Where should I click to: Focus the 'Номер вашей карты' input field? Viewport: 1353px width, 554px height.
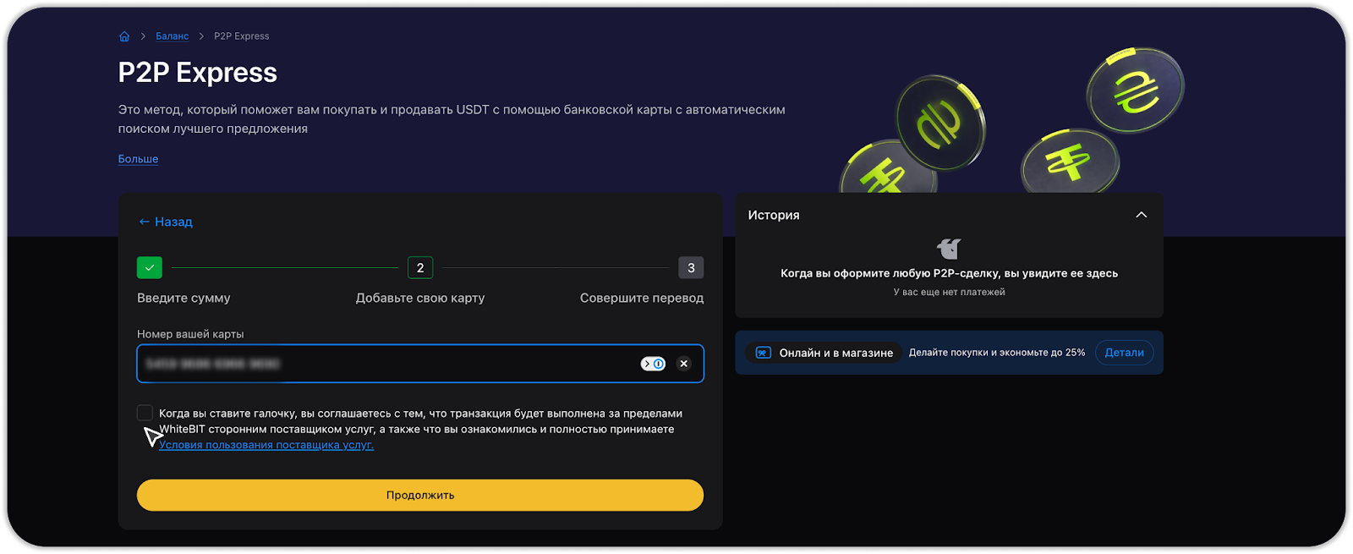(x=381, y=364)
